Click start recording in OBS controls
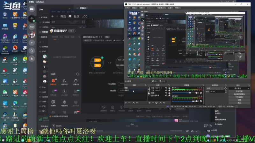The image size is (255, 143). pyautogui.click(x=239, y=91)
